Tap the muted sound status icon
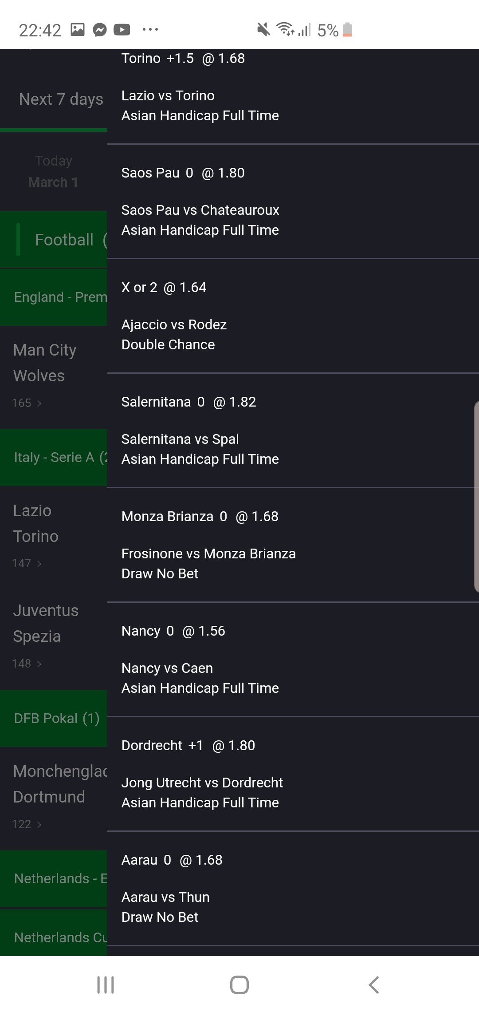Image resolution: width=479 pixels, height=1012 pixels. (263, 30)
